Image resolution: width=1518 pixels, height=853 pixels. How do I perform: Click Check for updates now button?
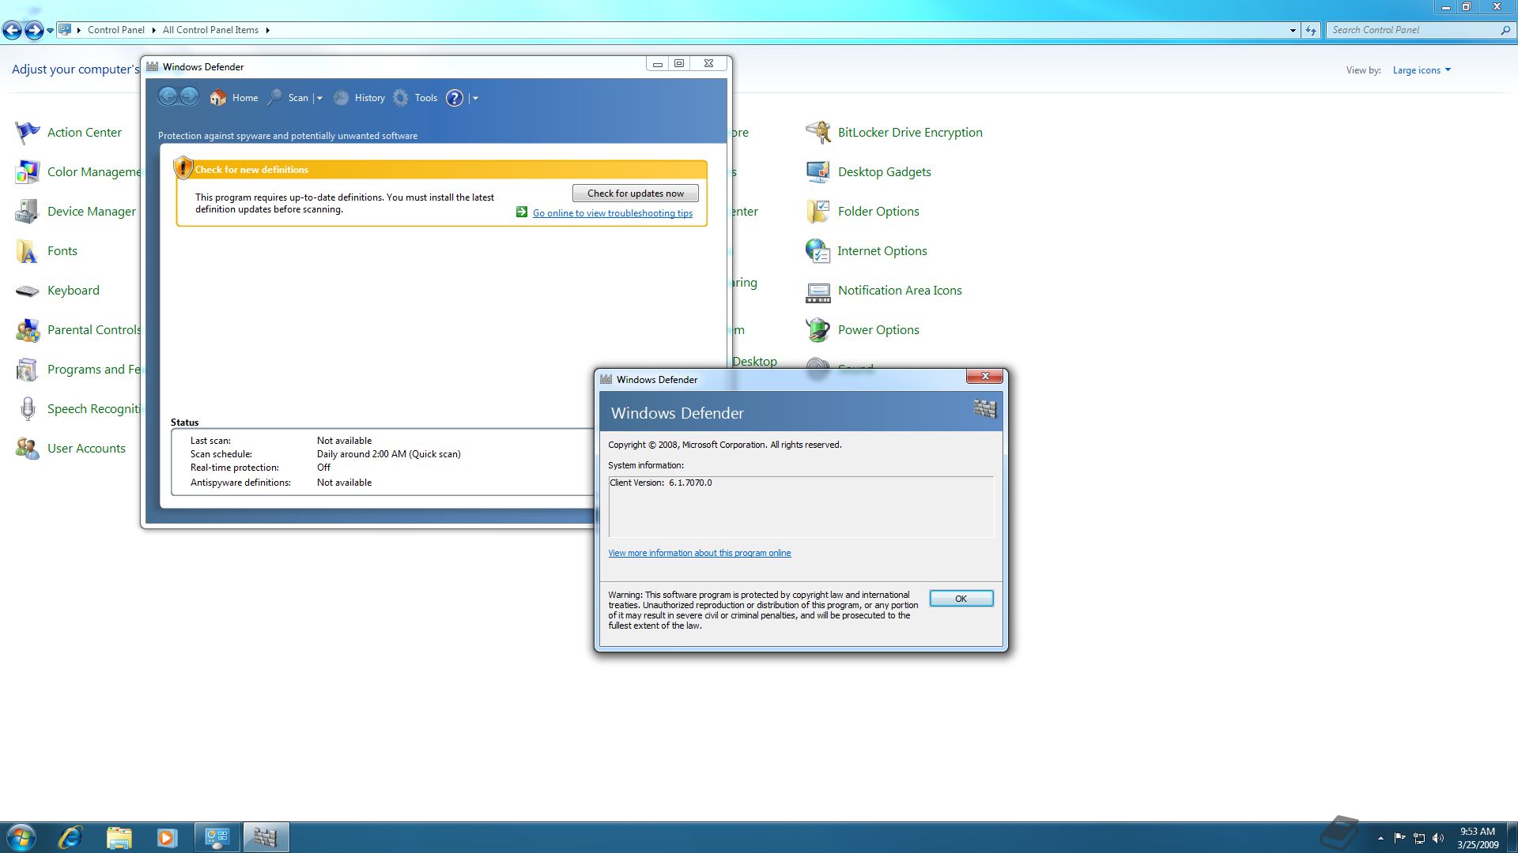coord(635,194)
